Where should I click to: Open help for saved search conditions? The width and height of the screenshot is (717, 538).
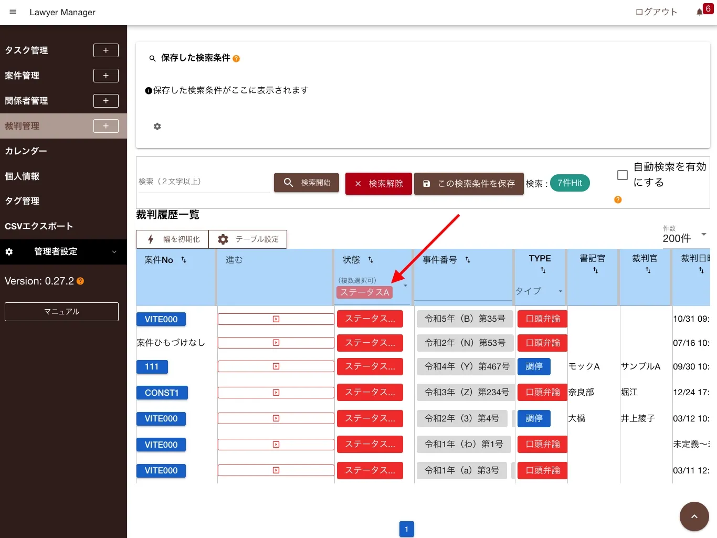pos(236,59)
